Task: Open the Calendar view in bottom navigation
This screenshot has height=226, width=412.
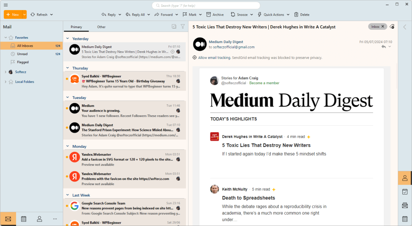Action: [x=24, y=219]
